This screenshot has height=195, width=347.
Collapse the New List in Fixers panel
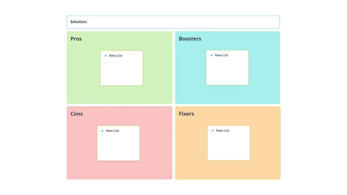tap(213, 131)
